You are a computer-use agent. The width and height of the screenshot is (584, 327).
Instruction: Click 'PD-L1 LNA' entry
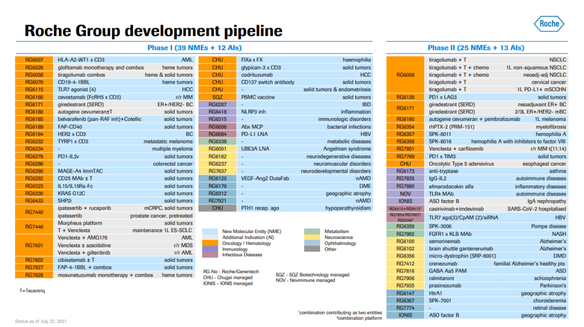[x=254, y=134]
